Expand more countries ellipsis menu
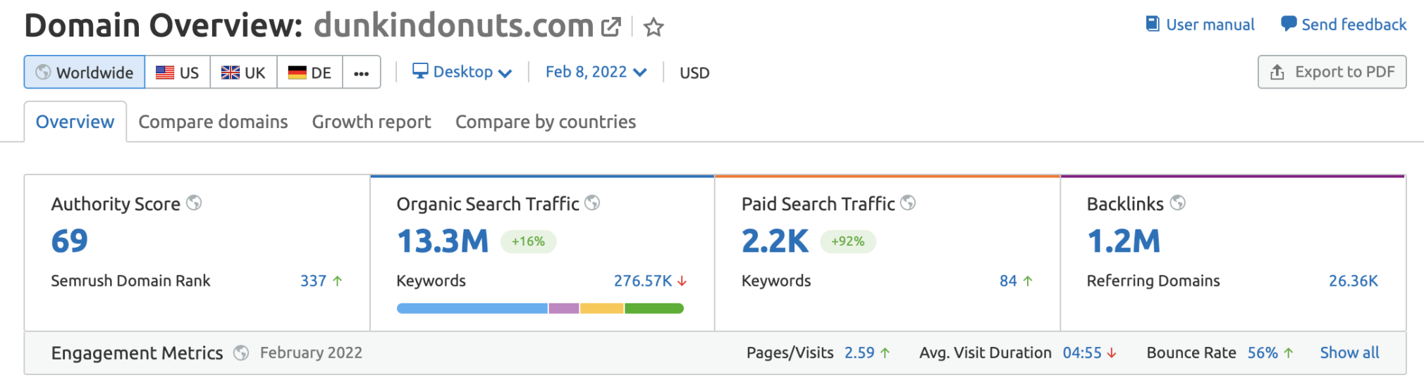This screenshot has width=1424, height=392. pos(362,73)
